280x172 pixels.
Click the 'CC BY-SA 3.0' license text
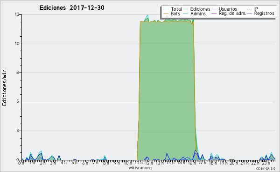point(266,168)
